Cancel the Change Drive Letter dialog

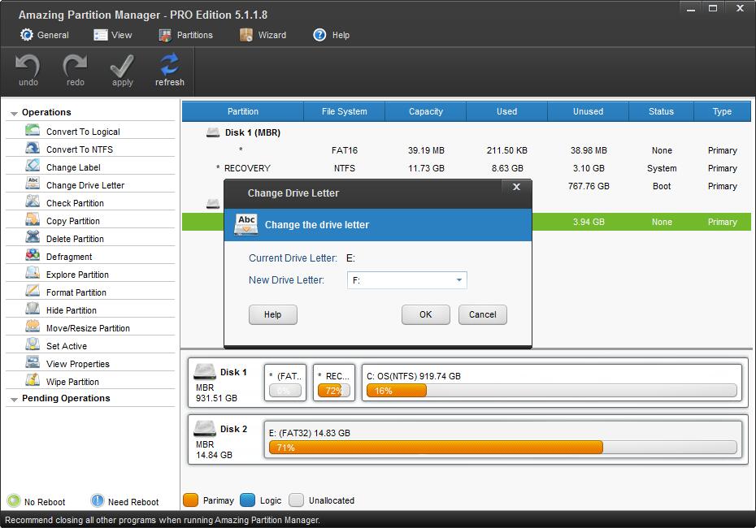tap(483, 314)
